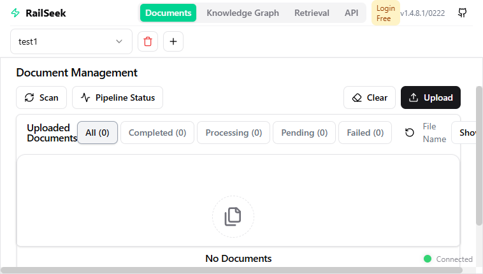This screenshot has width=483, height=274.
Task: Scan for new documents
Action: point(41,97)
